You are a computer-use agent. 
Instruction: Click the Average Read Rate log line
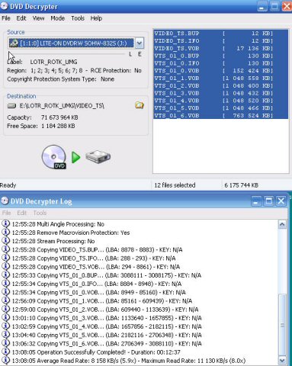coord(129,361)
